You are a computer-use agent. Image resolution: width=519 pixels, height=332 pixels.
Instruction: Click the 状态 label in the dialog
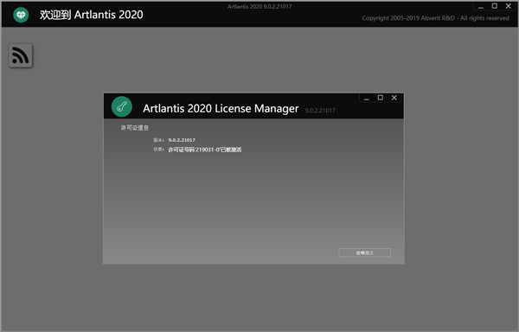tap(158, 149)
